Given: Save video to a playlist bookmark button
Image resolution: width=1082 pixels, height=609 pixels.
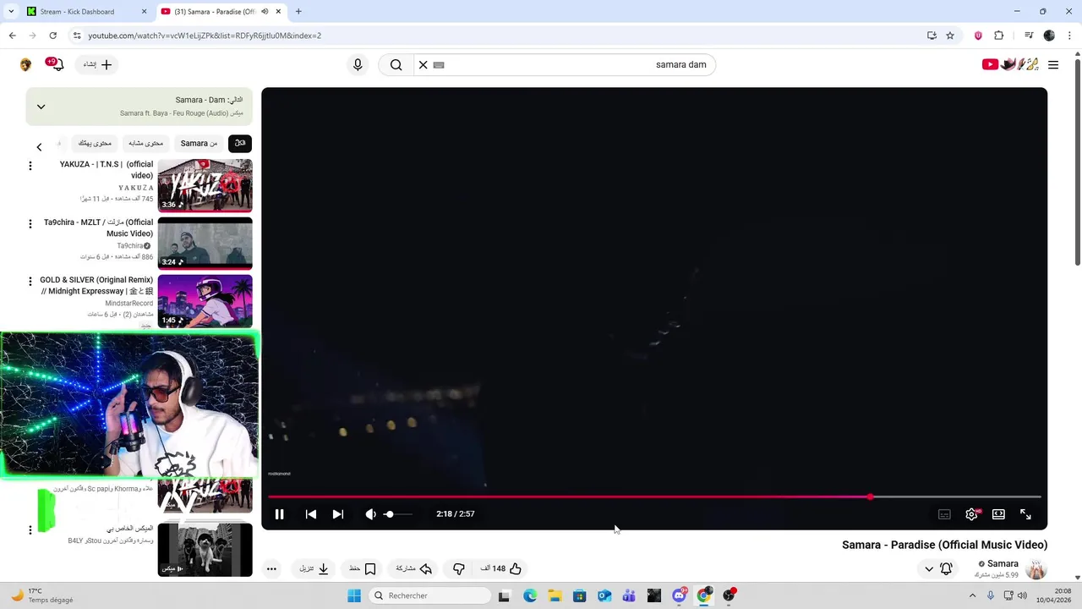Looking at the screenshot, I should [x=362, y=568].
